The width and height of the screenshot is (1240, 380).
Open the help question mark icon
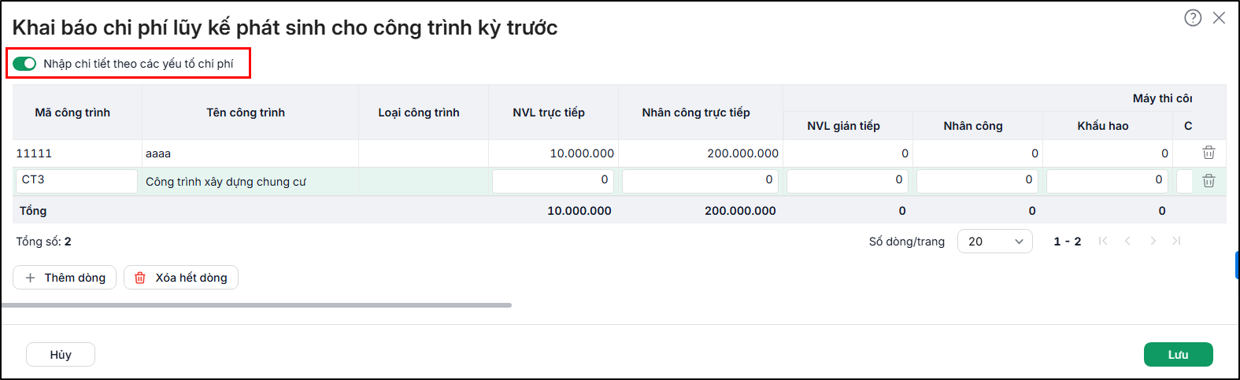click(x=1193, y=17)
